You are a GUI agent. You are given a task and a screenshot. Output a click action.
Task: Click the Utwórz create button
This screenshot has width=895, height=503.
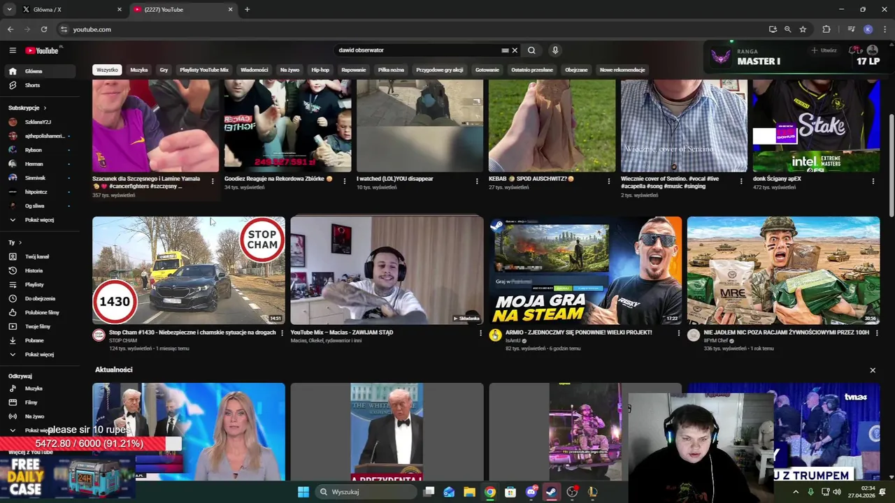(824, 50)
